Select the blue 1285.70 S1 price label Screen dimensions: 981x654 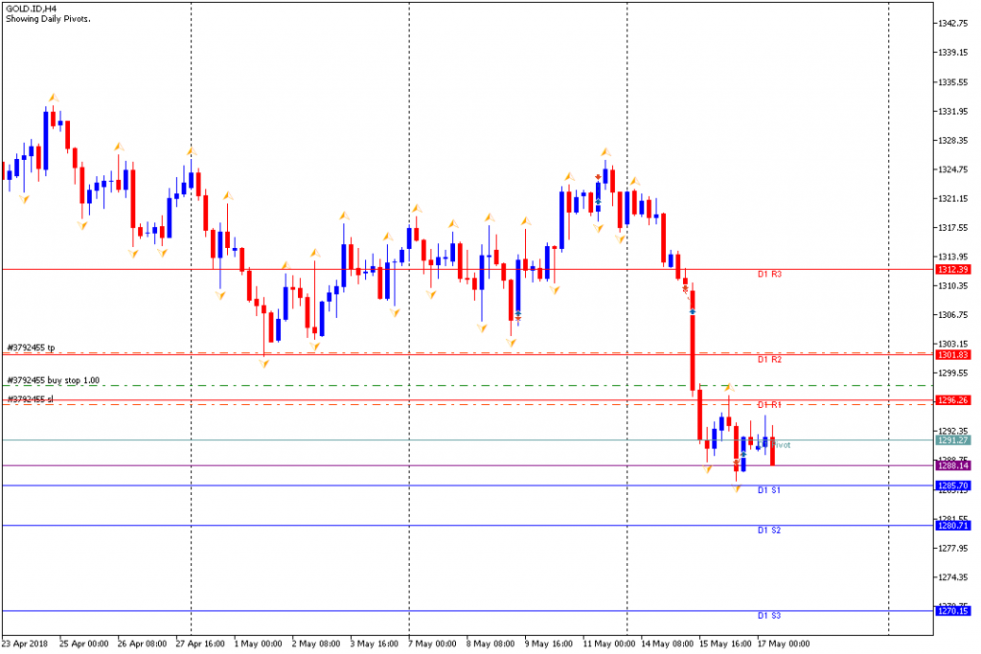click(x=952, y=485)
